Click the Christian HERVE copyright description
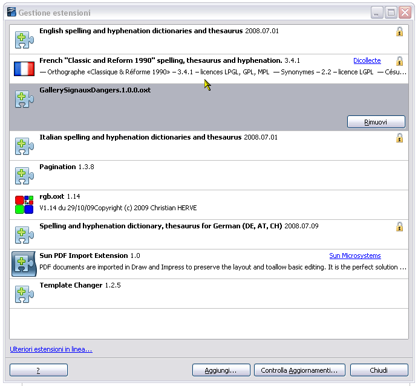This screenshot has height=386, width=418. (x=118, y=208)
